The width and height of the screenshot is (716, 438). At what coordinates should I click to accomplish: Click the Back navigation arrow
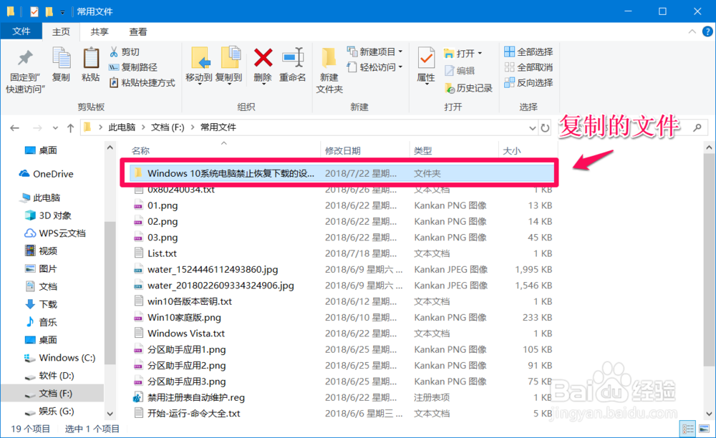[14, 128]
